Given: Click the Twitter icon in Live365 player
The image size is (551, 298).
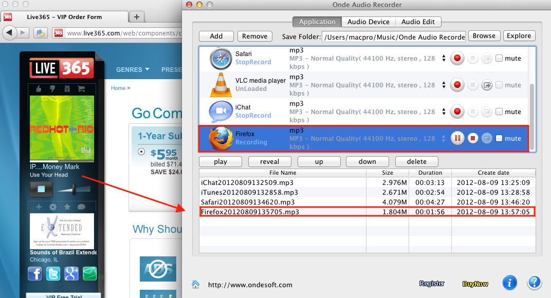Looking at the screenshot, I should point(53,273).
